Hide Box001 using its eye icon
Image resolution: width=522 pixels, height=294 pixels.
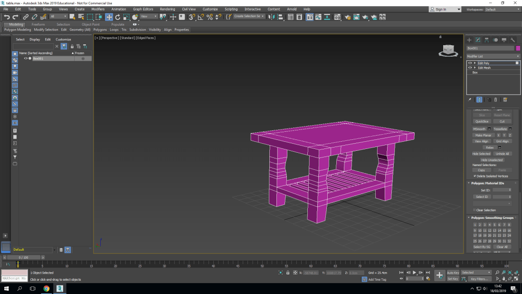point(26,59)
